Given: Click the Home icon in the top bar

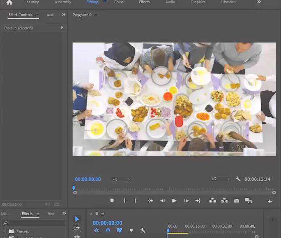Looking at the screenshot, I should [x=9, y=2].
